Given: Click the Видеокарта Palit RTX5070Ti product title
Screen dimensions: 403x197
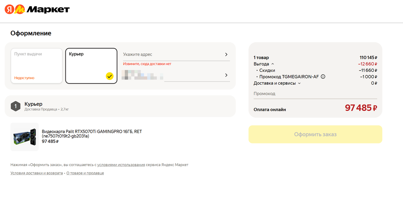Looking at the screenshot, I should pos(92,134).
